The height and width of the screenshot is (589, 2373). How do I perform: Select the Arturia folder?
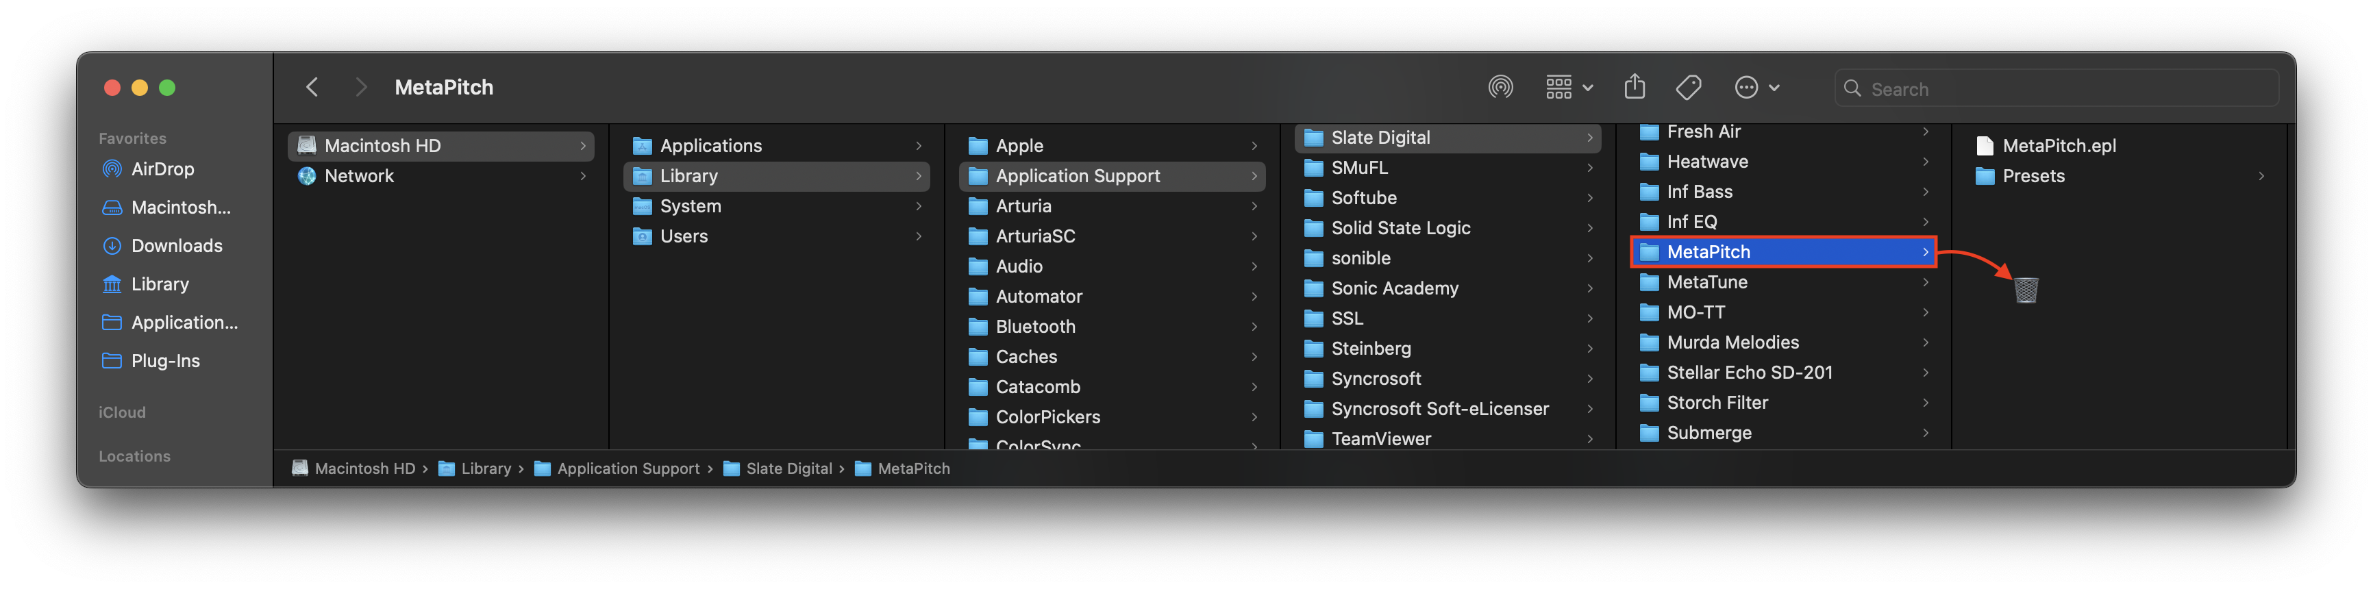(1111, 206)
